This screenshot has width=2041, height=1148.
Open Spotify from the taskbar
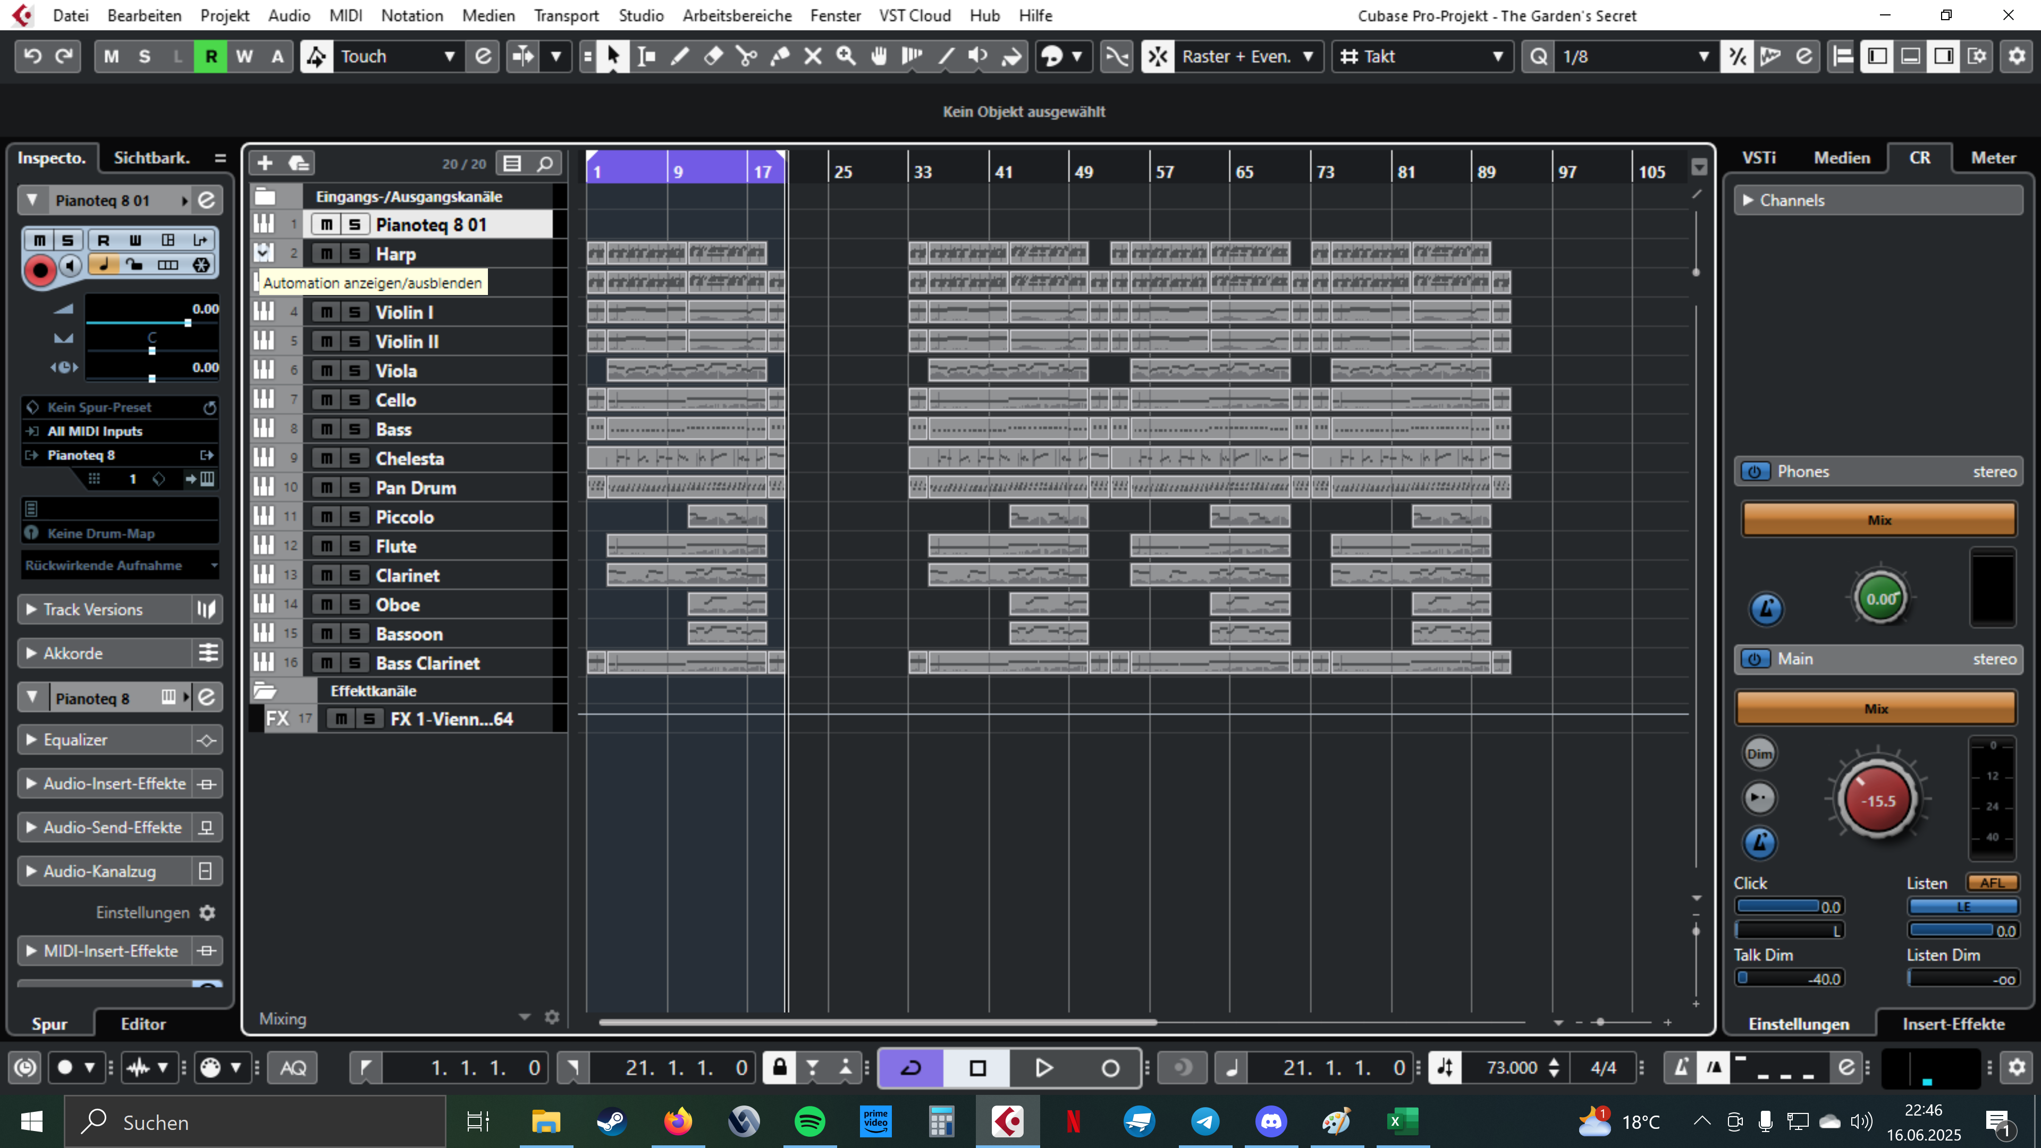(x=809, y=1122)
